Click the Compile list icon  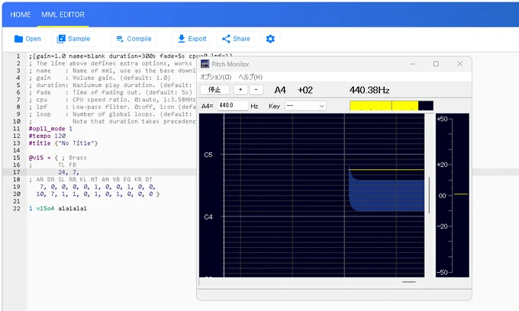pos(120,39)
